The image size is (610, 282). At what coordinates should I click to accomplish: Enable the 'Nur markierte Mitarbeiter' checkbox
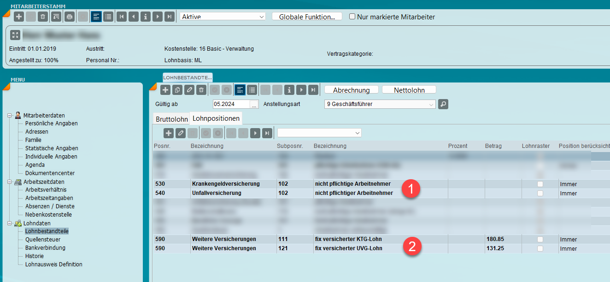point(352,17)
